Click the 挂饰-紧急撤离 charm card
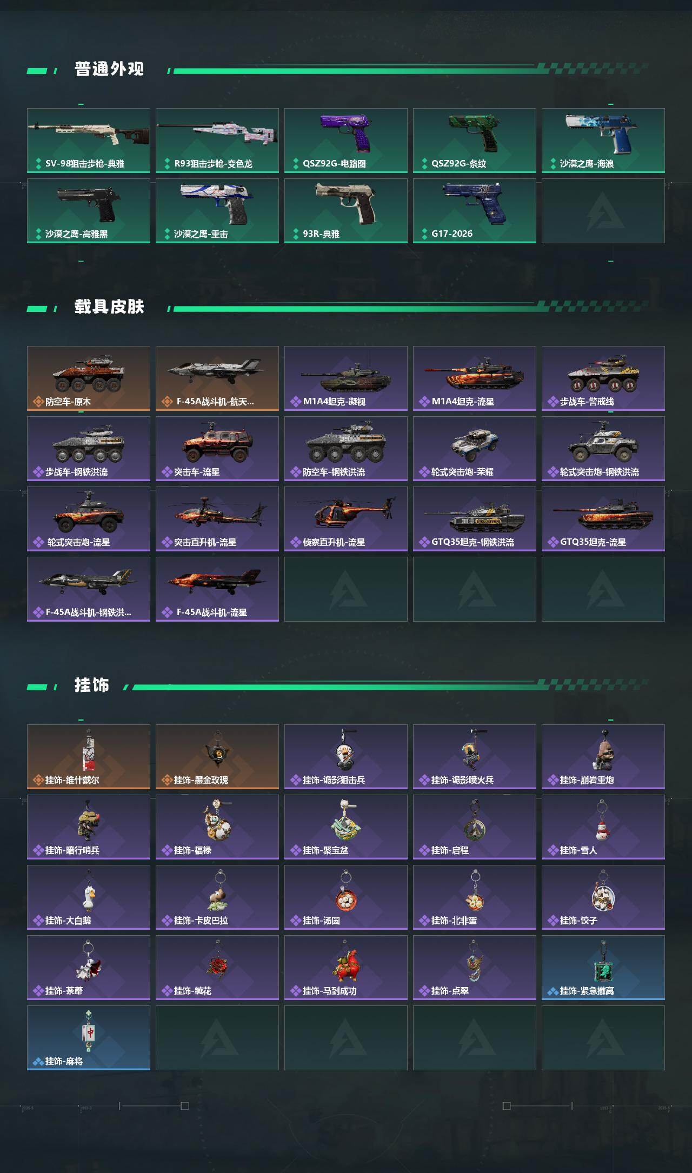Image resolution: width=692 pixels, height=1173 pixels. [x=603, y=968]
